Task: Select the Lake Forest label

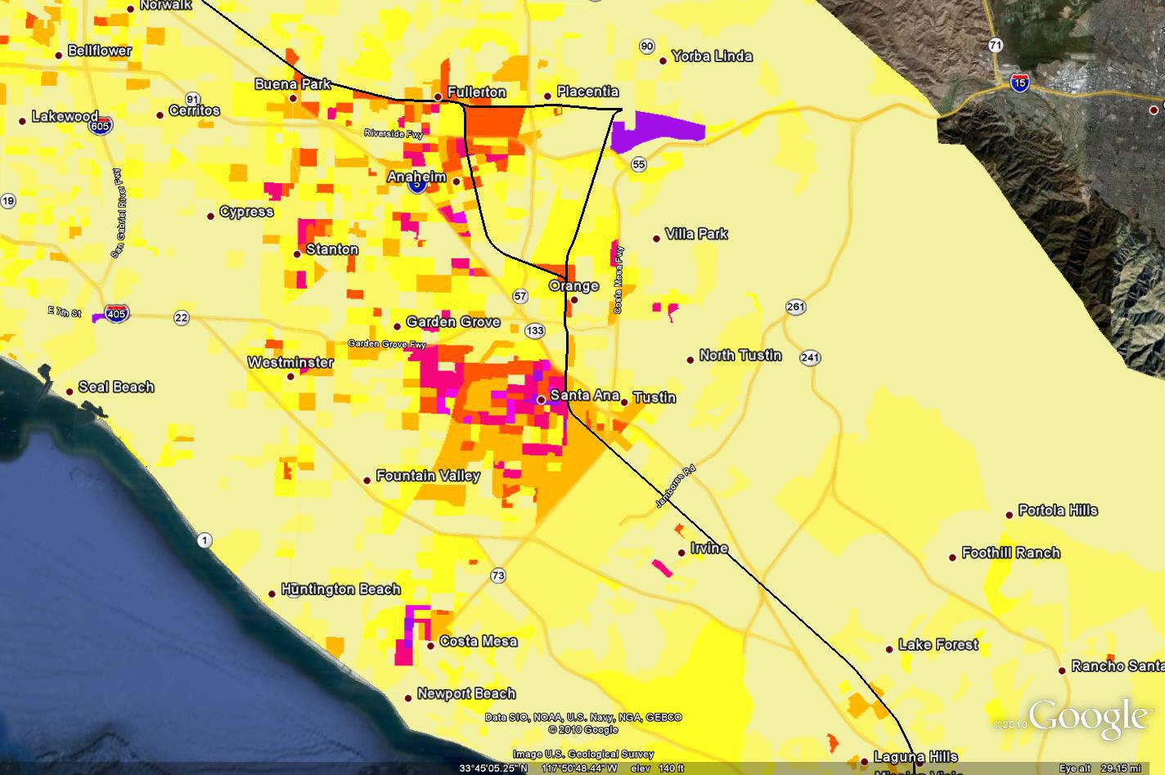Action: pos(938,645)
